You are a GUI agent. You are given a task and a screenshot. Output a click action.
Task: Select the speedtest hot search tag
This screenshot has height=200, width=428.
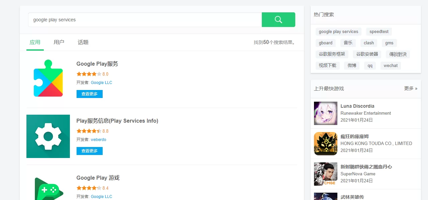point(379,32)
